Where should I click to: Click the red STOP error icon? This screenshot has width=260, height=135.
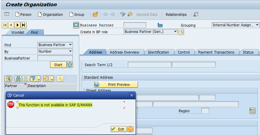11,104
